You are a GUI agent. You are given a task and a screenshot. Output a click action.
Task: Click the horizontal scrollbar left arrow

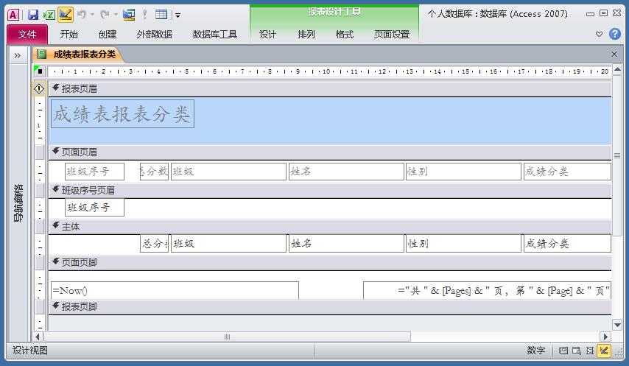38,337
